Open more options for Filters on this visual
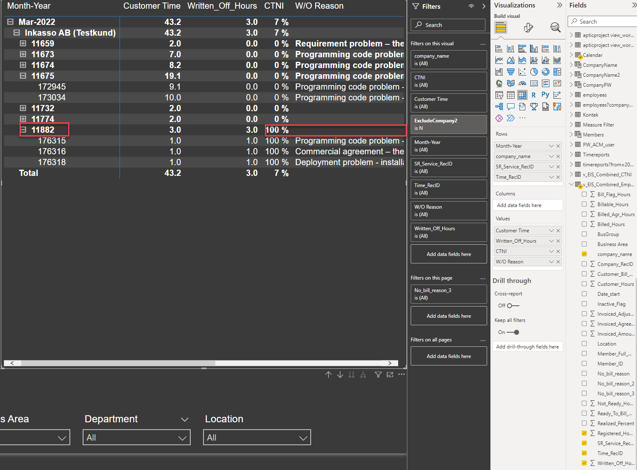637x470 pixels. (483, 44)
